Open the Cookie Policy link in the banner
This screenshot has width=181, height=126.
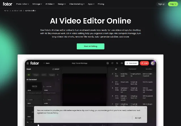click(52, 113)
